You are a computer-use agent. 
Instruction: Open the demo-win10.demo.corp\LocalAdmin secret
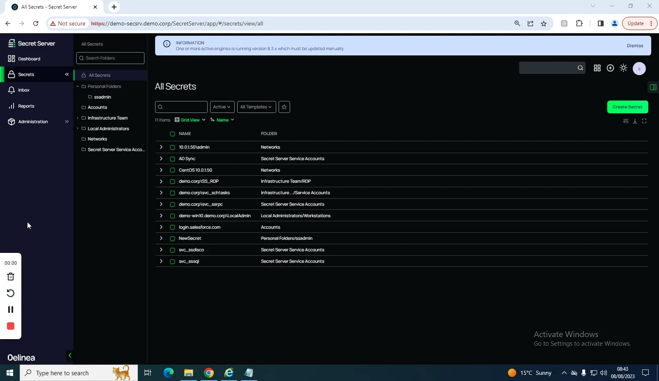coord(215,216)
